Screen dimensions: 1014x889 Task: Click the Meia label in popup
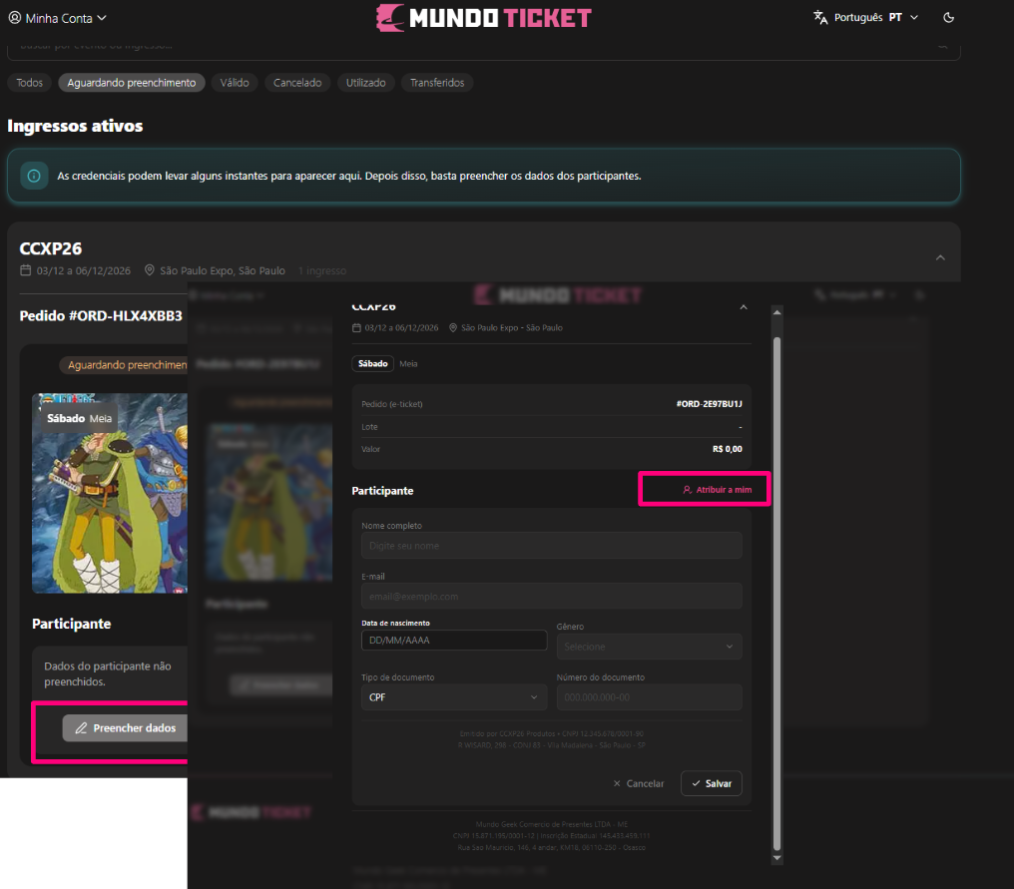408,364
